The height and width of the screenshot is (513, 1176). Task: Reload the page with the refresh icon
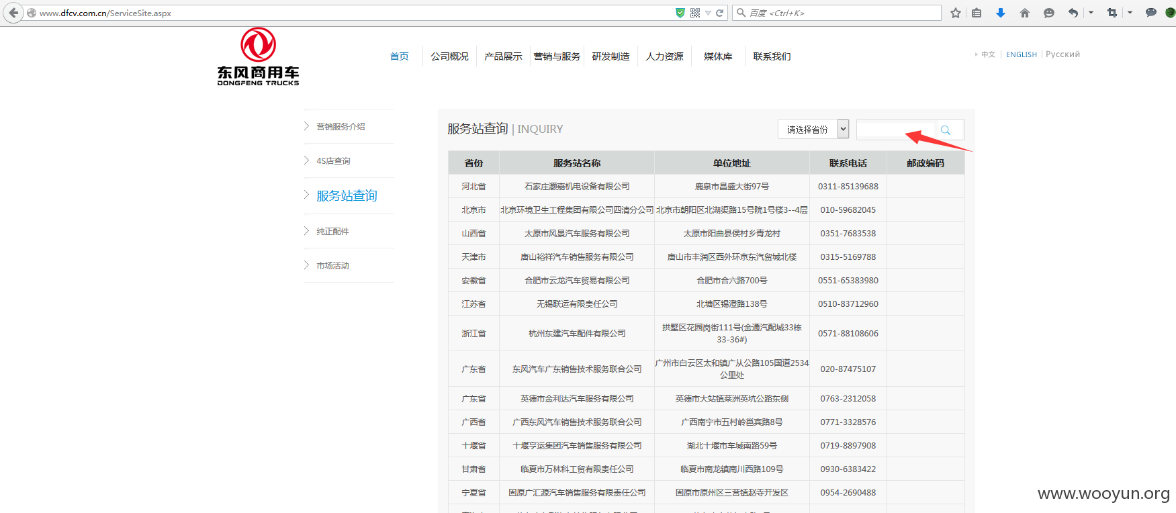point(720,13)
